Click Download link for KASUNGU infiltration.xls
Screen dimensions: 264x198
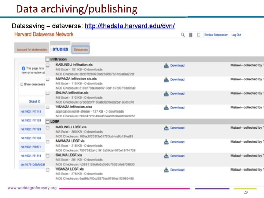(x=177, y=66)
